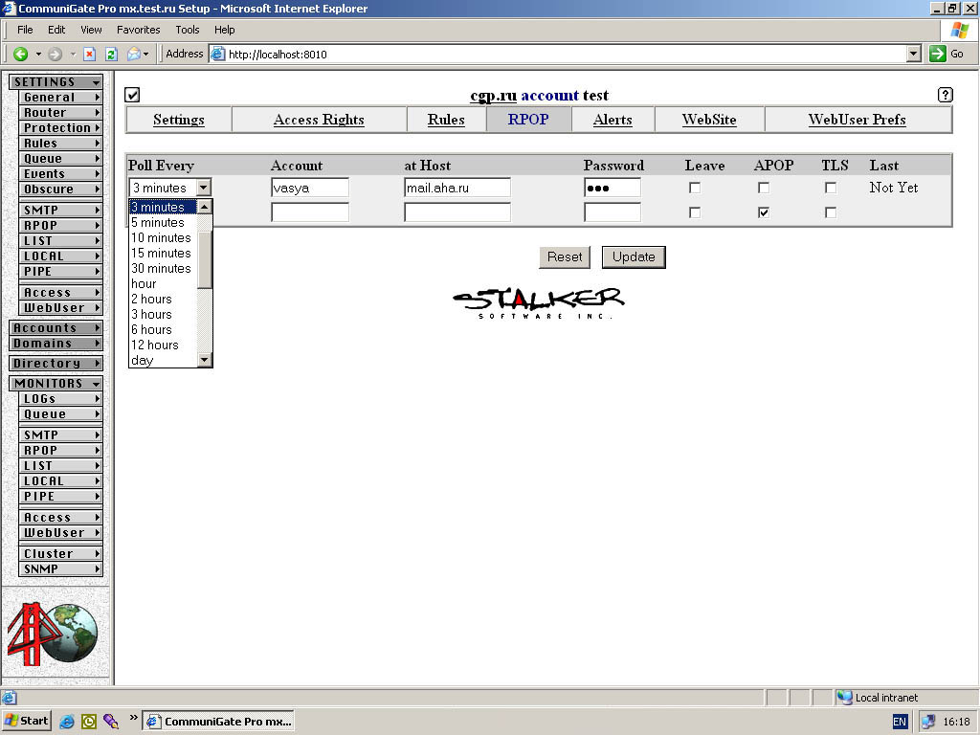Uncheck APOP in the empty row
980x735 pixels.
point(763,212)
